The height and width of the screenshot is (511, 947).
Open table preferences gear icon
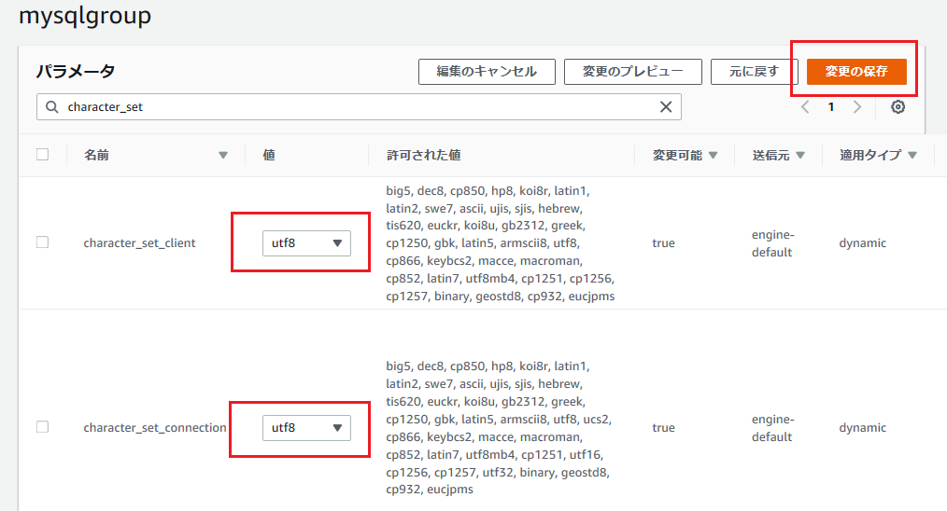pyautogui.click(x=898, y=107)
